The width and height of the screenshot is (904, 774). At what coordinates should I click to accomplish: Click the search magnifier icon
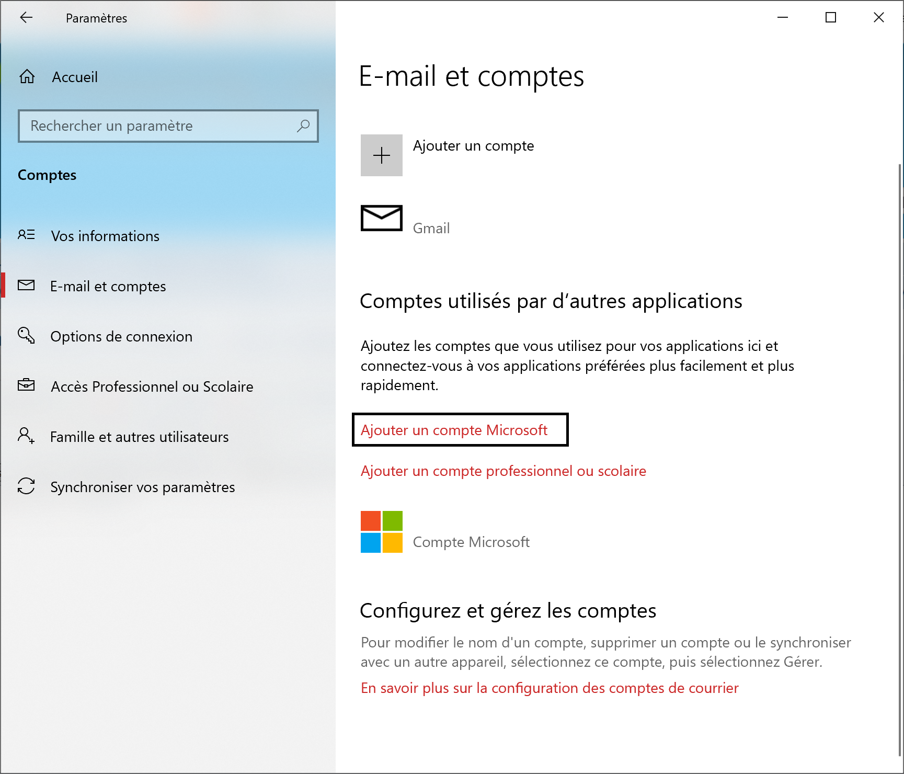[x=303, y=126]
